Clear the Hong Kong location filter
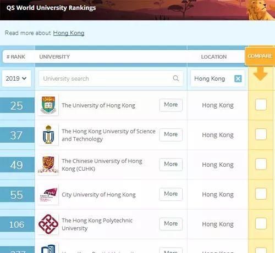 tap(238, 78)
